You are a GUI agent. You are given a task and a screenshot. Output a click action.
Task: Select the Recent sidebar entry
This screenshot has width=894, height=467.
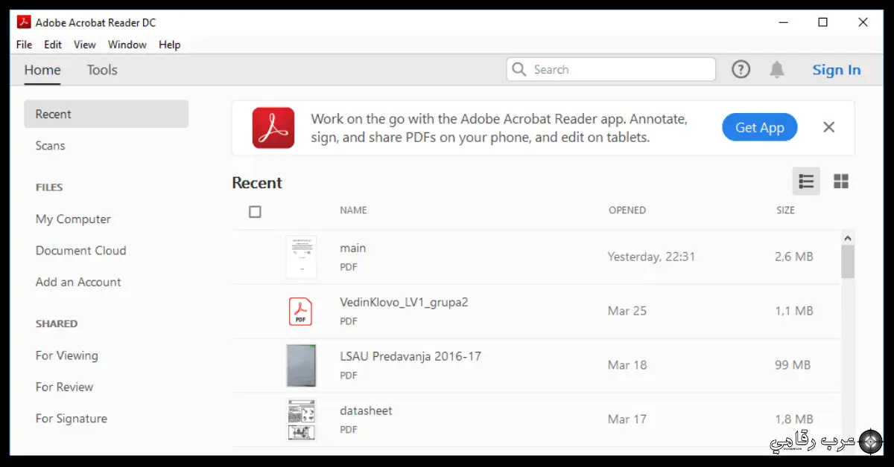point(54,114)
